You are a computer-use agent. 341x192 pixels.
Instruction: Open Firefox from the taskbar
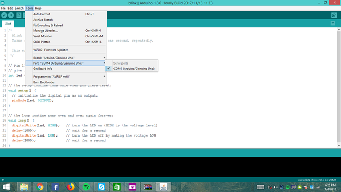pos(70,187)
